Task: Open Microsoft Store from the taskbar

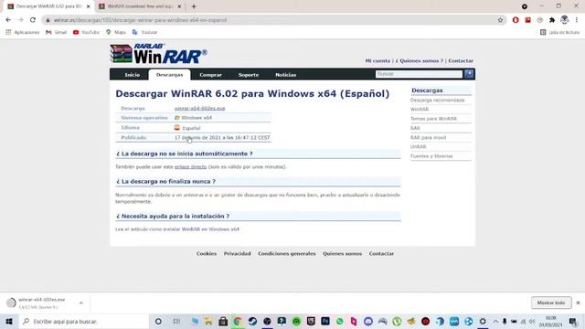Action: 223,321
